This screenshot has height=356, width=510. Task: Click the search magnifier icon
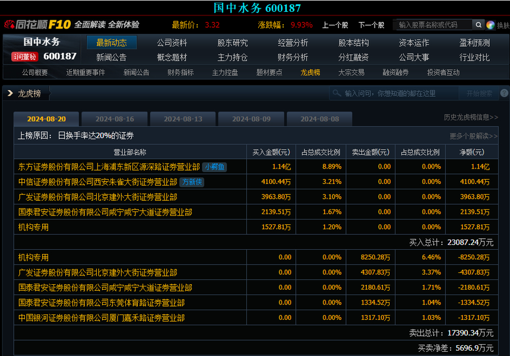click(479, 25)
